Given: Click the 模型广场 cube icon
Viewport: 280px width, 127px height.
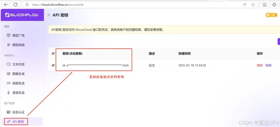Looking at the screenshot, I should [x=8, y=36].
